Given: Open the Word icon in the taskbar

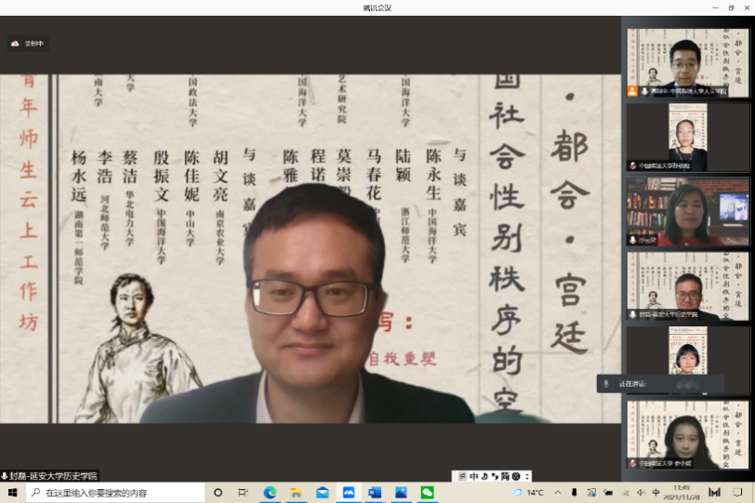Looking at the screenshot, I should tap(375, 492).
